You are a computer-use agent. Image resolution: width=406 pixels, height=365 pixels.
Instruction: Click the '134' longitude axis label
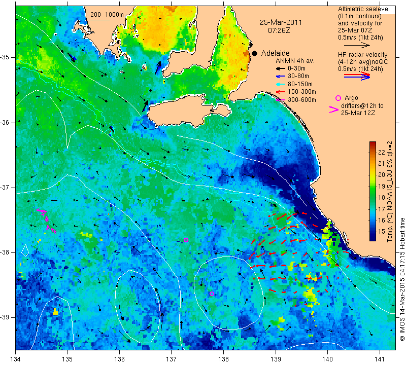point(16,359)
